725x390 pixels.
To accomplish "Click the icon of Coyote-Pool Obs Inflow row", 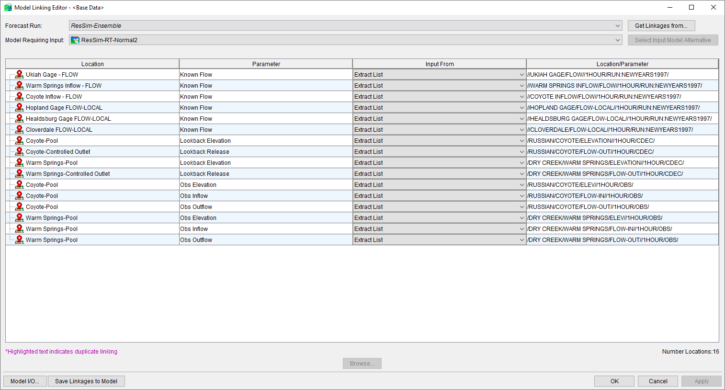I will point(19,195).
